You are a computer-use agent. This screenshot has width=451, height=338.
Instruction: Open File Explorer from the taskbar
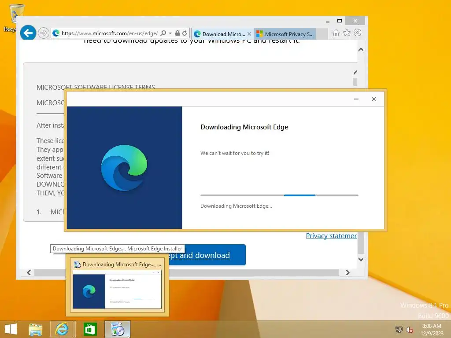[x=35, y=329]
